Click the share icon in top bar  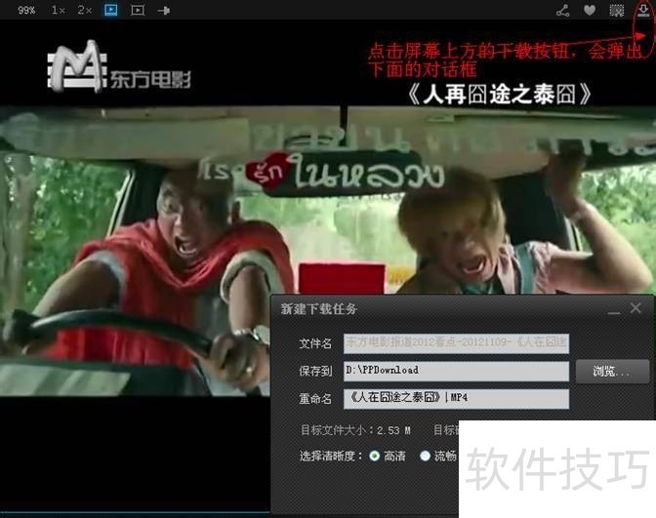[x=563, y=11]
